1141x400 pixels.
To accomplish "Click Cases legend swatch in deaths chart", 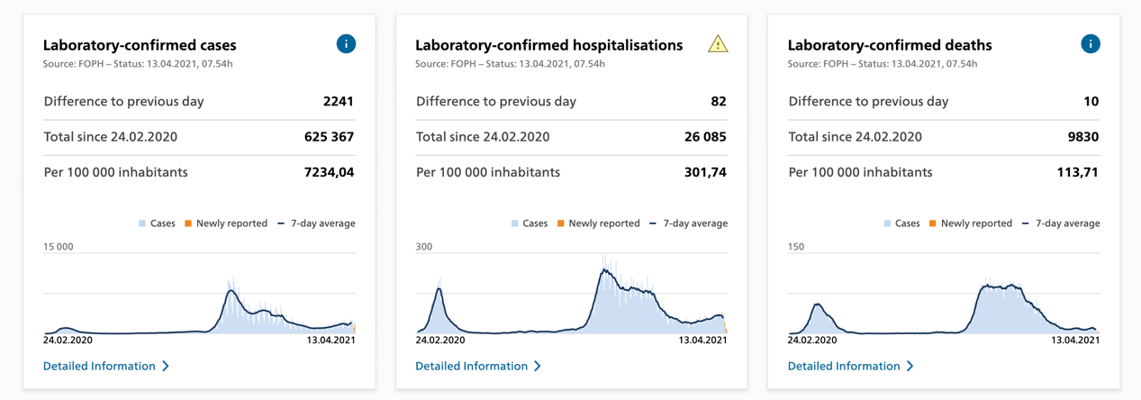I will coord(888,223).
